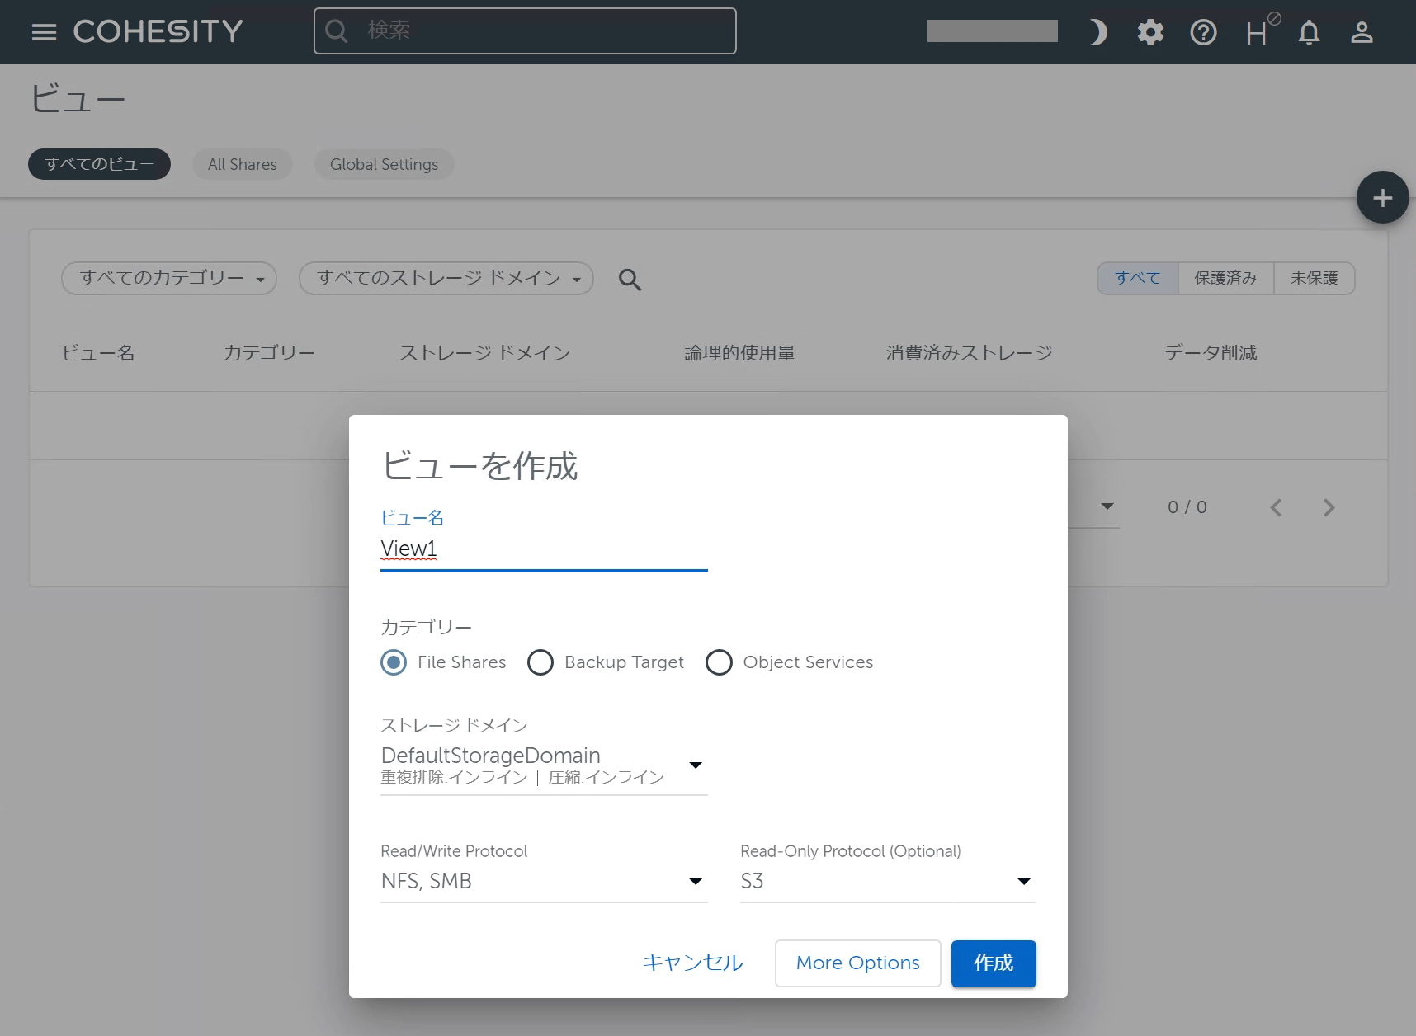The height and width of the screenshot is (1036, 1416).
Task: Open the hamburger navigation menu
Action: click(44, 32)
